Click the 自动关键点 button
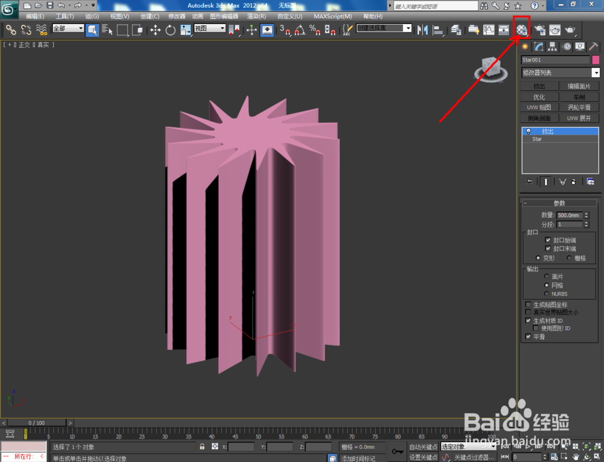604x462 pixels. pos(423,446)
